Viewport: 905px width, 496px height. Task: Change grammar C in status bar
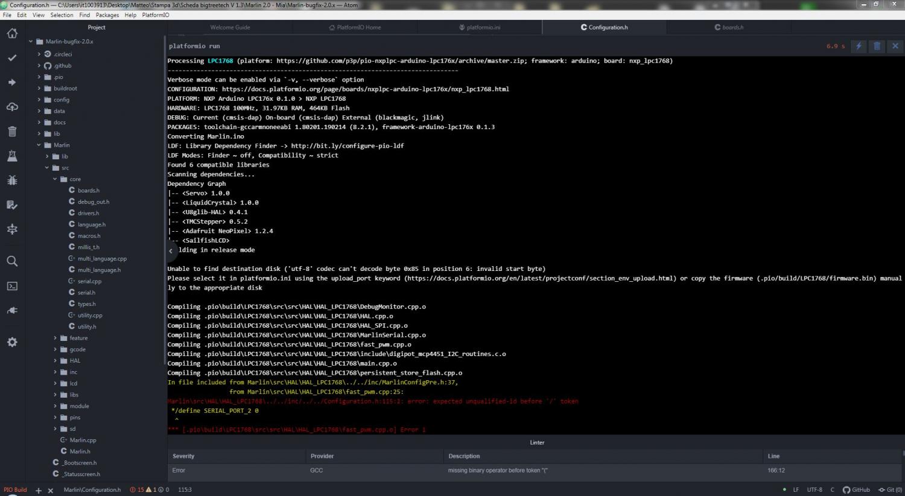pos(833,490)
